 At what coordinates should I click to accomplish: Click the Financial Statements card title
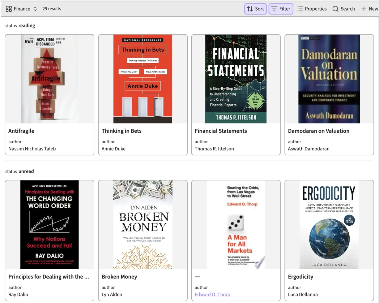pyautogui.click(x=221, y=131)
